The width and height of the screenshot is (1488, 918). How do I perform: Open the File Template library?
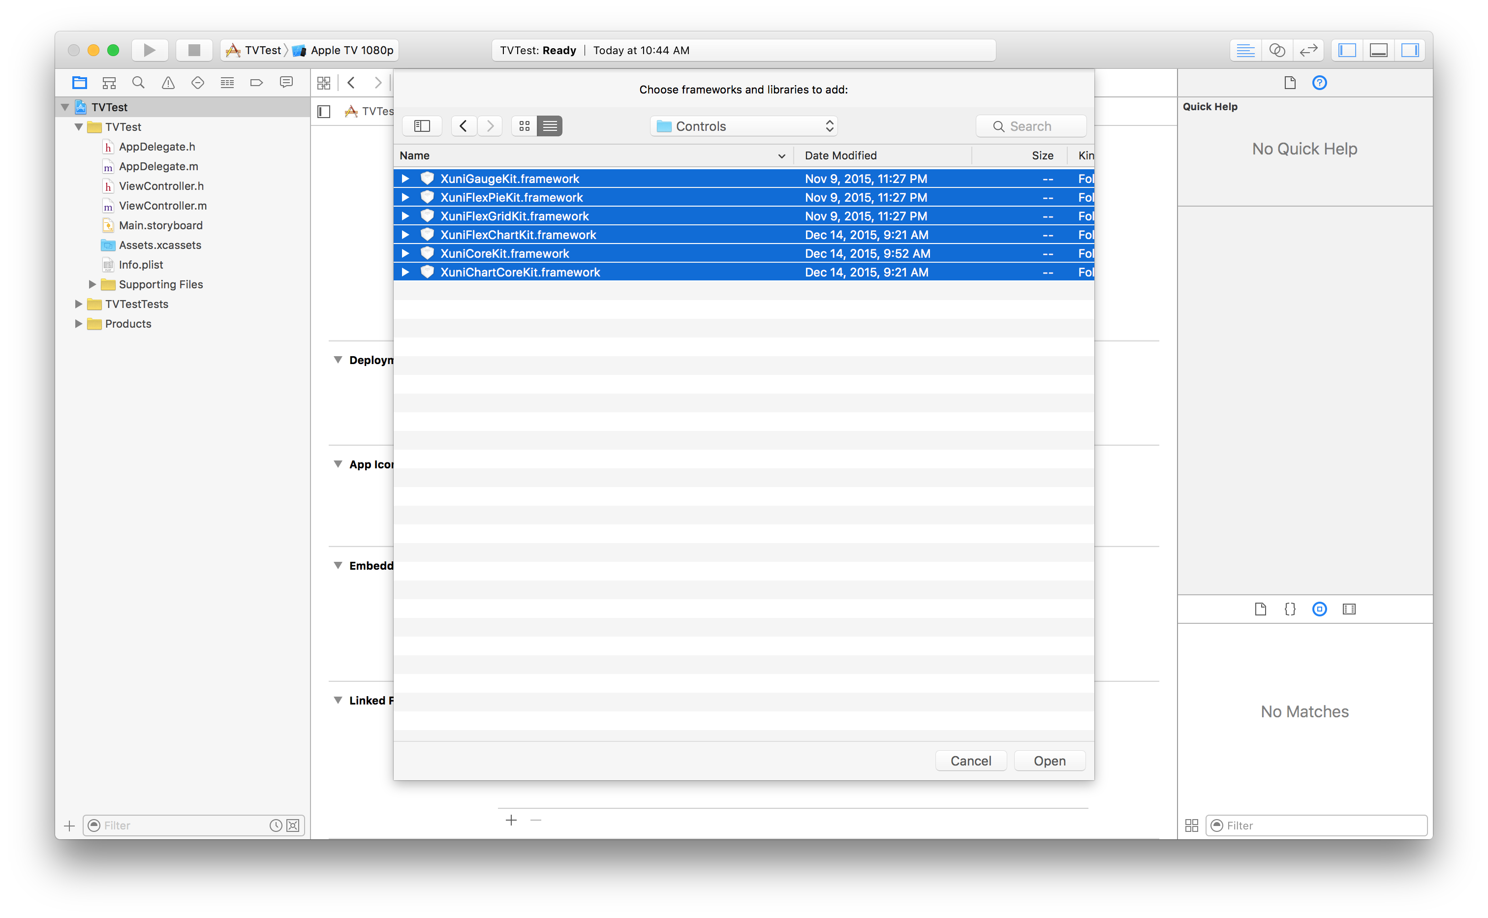pyautogui.click(x=1260, y=609)
